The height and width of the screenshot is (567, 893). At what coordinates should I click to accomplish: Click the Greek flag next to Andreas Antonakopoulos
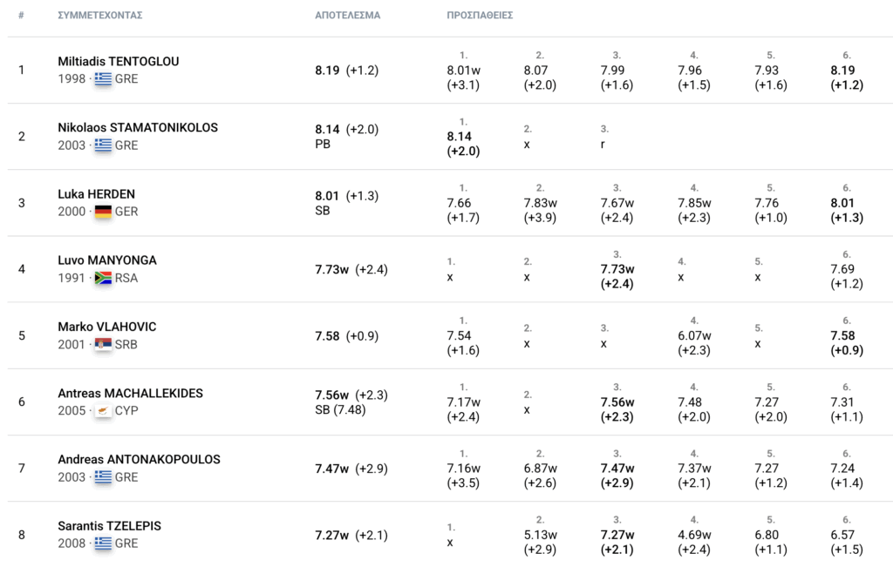103,477
